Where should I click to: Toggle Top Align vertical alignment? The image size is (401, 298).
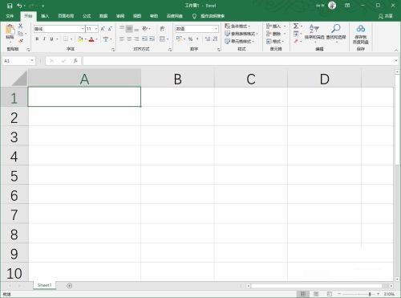click(122, 29)
